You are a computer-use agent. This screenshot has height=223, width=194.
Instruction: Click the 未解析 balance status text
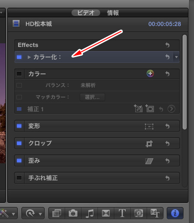(x=88, y=85)
